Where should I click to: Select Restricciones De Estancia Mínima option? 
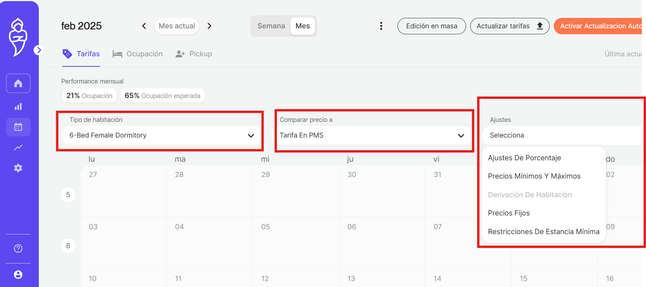[x=543, y=231]
